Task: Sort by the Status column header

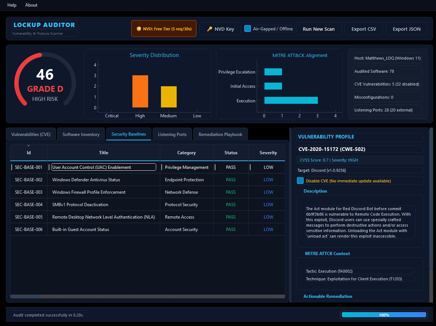Action: [x=231, y=152]
